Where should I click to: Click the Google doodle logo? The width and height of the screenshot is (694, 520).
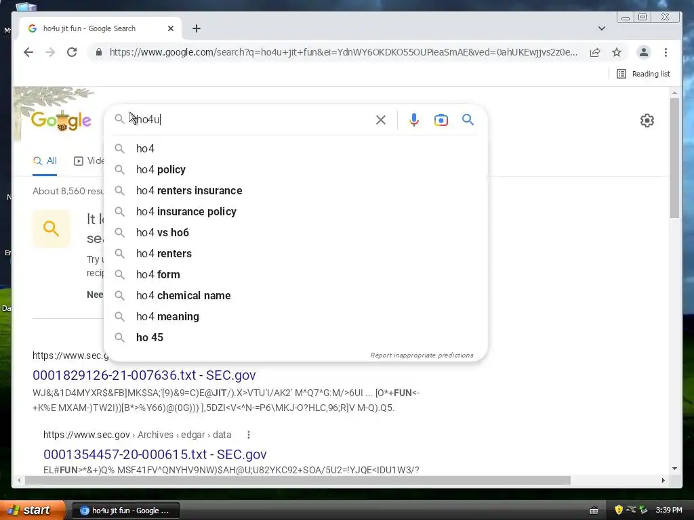pos(60,121)
